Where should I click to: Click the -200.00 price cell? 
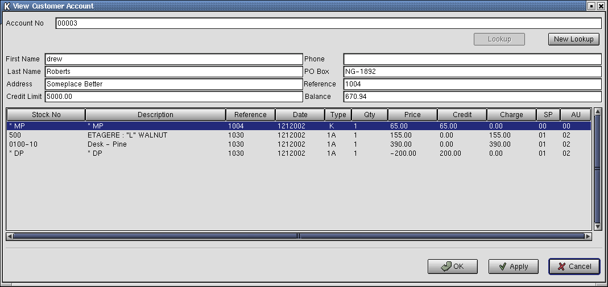403,153
